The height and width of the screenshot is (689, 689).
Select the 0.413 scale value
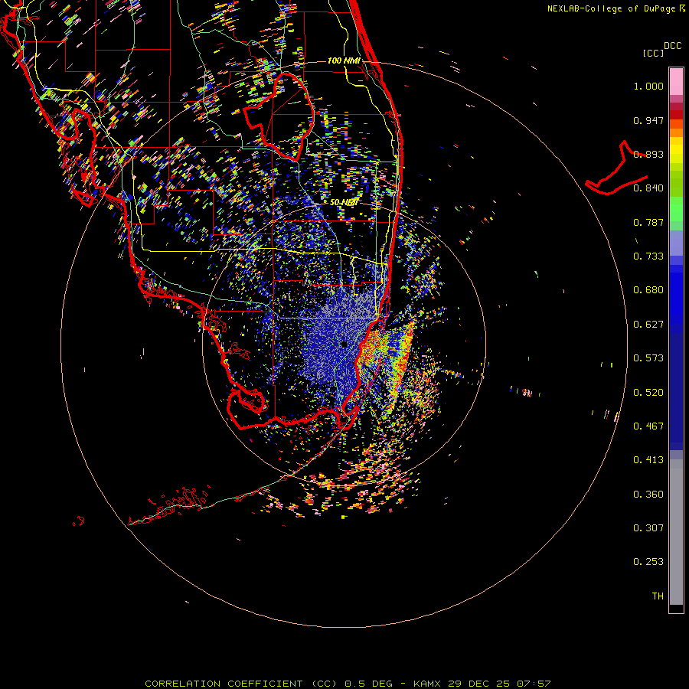(648, 460)
